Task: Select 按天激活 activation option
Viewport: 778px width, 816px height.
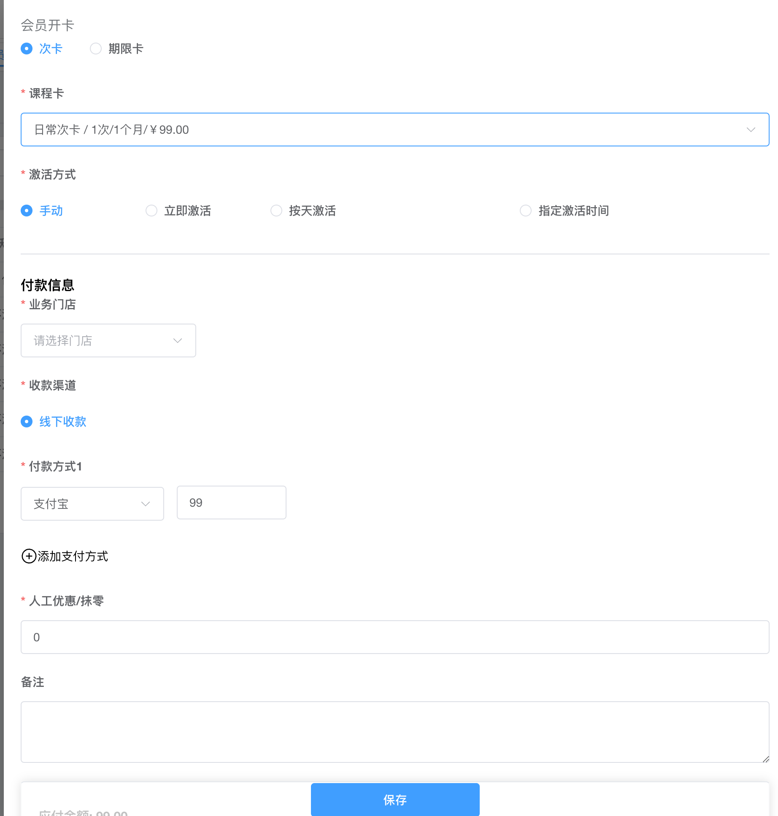Action: tap(276, 211)
